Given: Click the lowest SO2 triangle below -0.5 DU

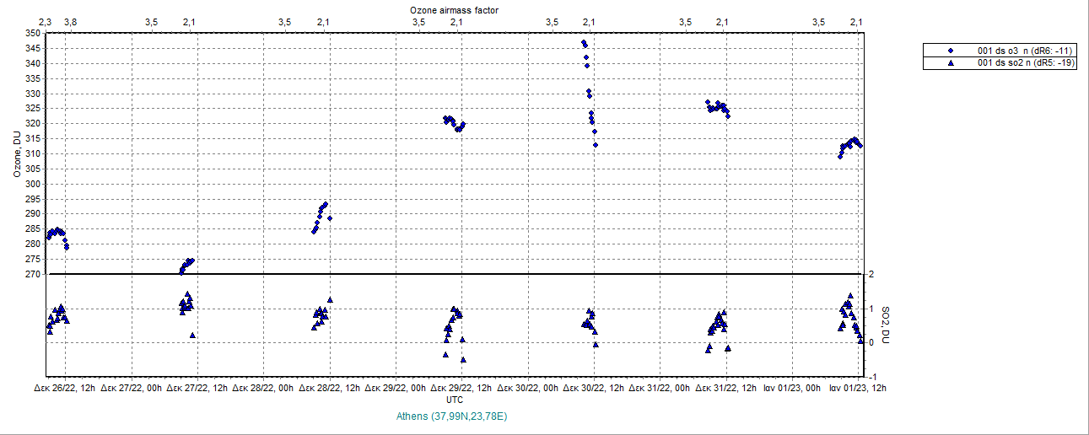Looking at the screenshot, I should [463, 360].
